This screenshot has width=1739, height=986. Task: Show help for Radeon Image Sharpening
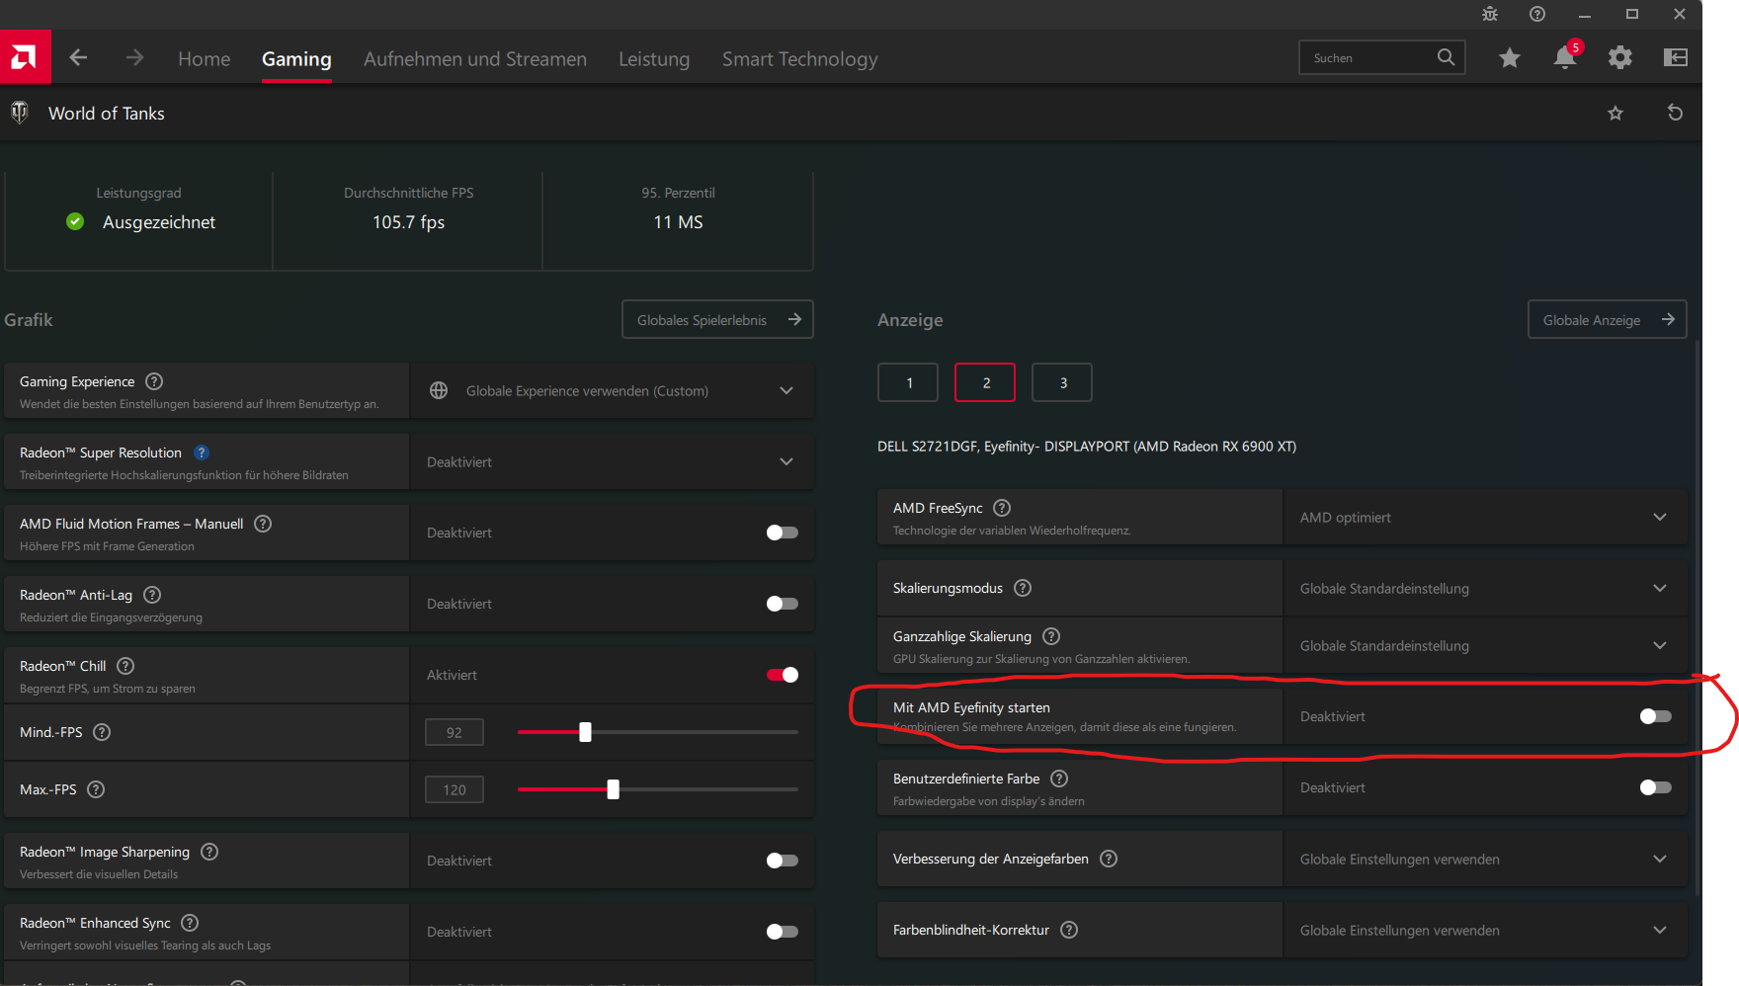(x=209, y=852)
